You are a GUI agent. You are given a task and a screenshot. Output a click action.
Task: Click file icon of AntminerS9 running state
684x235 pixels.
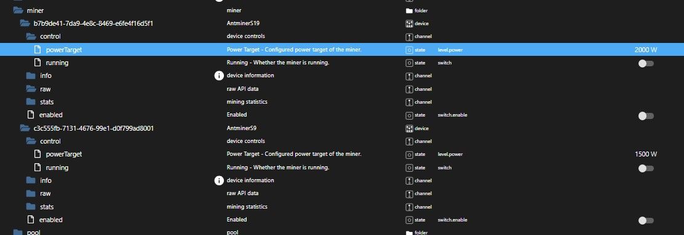coord(38,168)
